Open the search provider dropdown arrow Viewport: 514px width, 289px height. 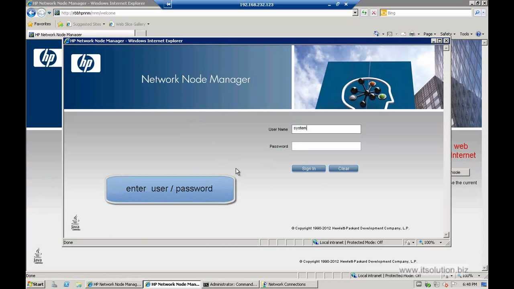pos(483,13)
